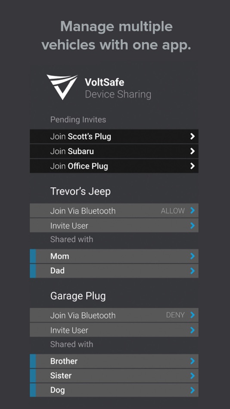Tap the white chevron on Join Subaru
The width and height of the screenshot is (230, 409).
pos(193,151)
